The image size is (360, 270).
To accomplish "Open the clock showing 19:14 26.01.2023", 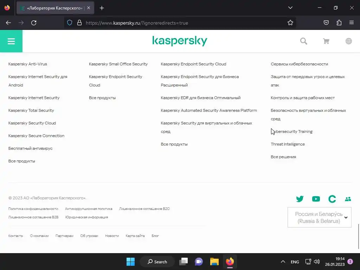I will coord(335,262).
